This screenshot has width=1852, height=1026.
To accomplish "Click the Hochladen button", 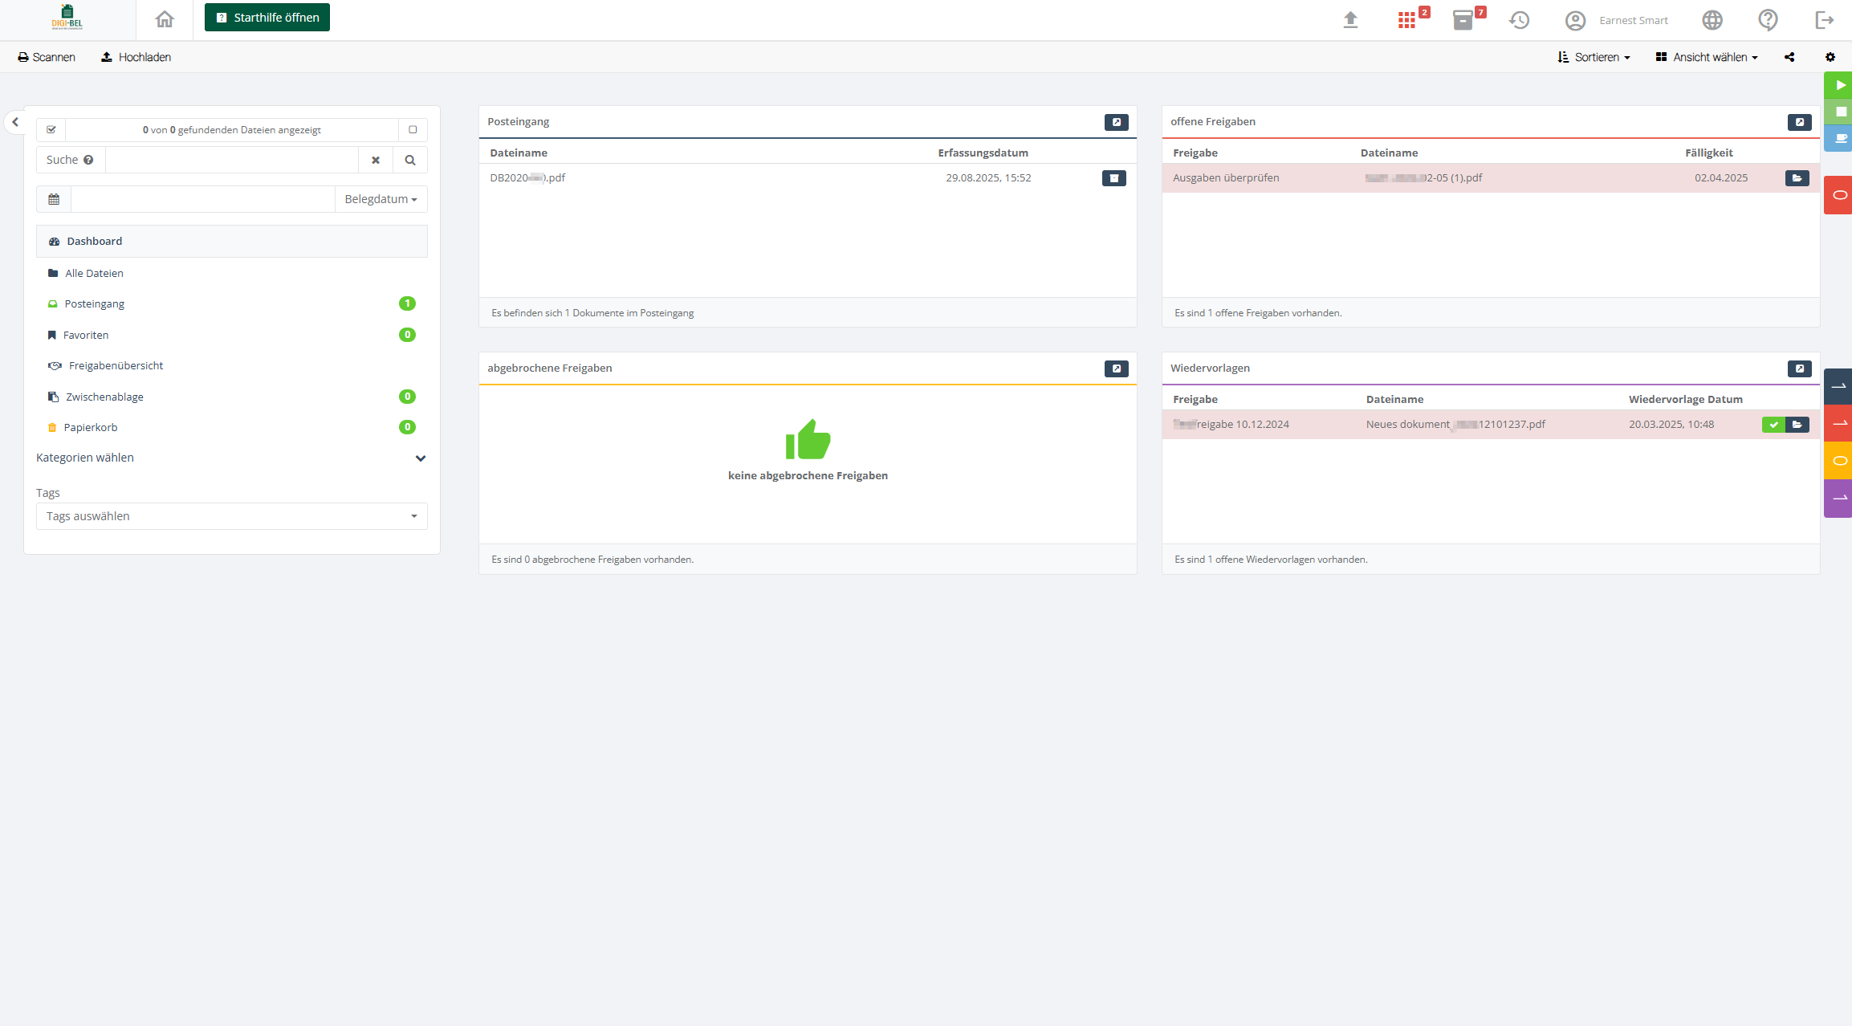I will coord(136,57).
